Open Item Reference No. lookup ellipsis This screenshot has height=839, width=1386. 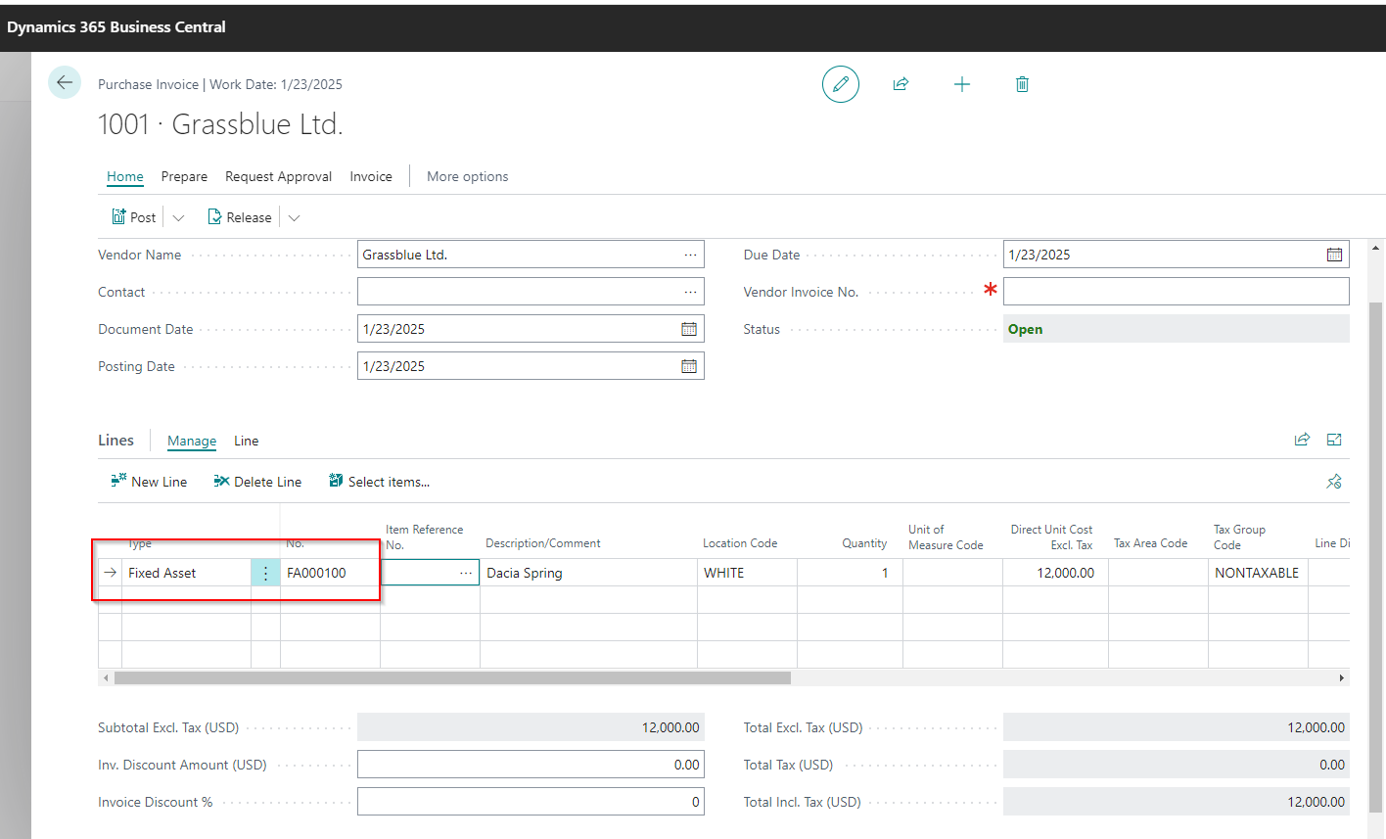[466, 573]
